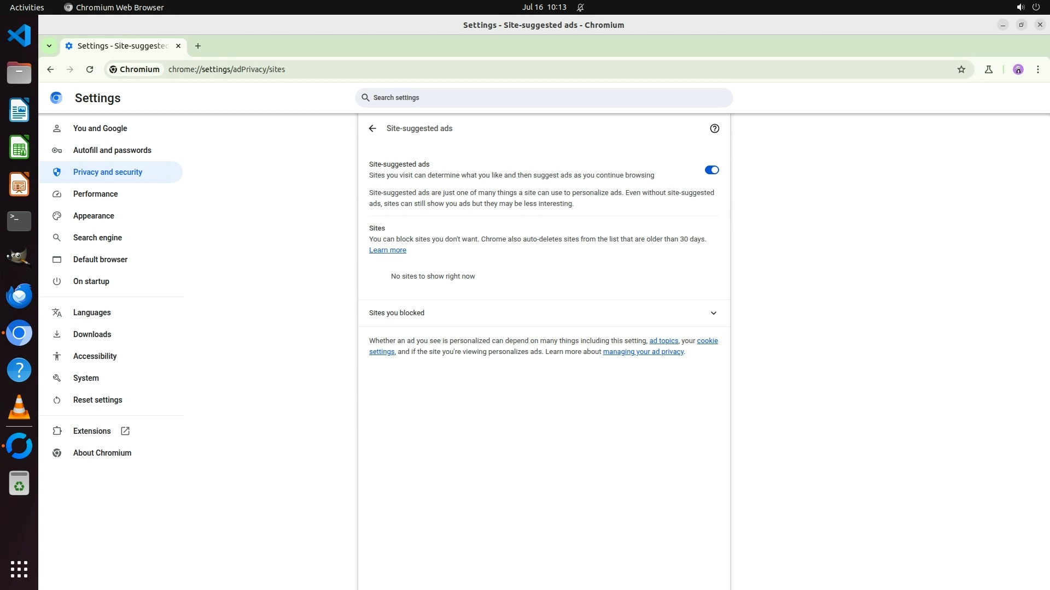1050x590 pixels.
Task: Open the Appearance settings section
Action: 94,216
